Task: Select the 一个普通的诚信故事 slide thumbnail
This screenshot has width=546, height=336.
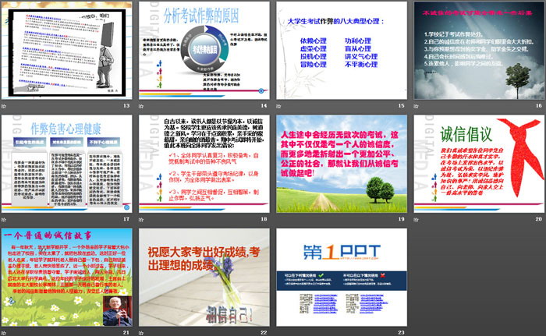Action: pyautogui.click(x=66, y=278)
